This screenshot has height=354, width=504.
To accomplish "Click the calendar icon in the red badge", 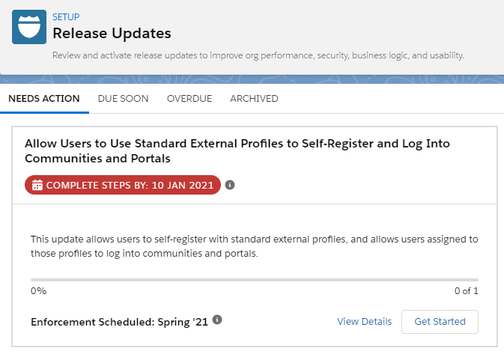I will pyautogui.click(x=37, y=185).
